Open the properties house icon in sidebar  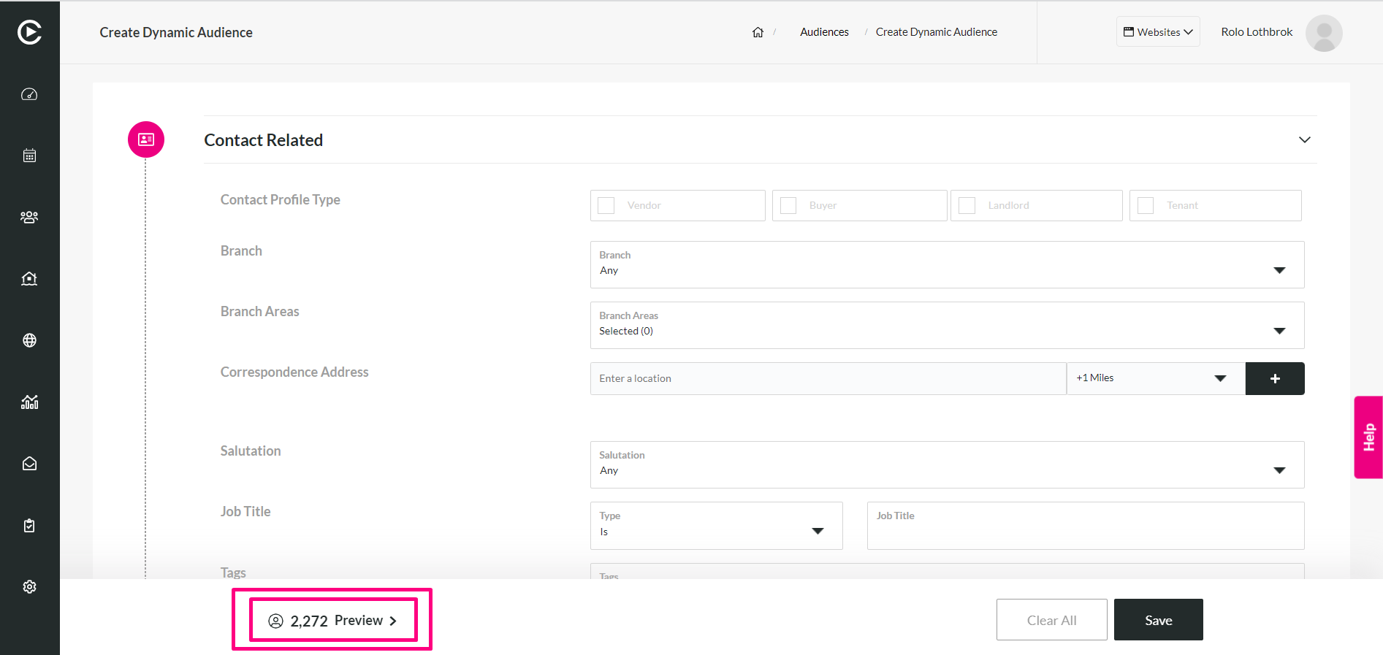29,278
